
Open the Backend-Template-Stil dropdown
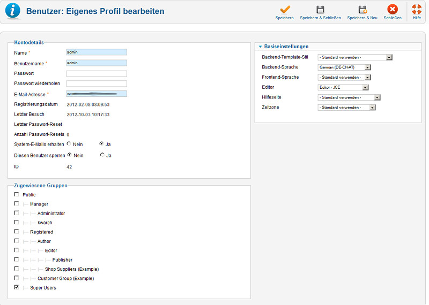[355, 57]
